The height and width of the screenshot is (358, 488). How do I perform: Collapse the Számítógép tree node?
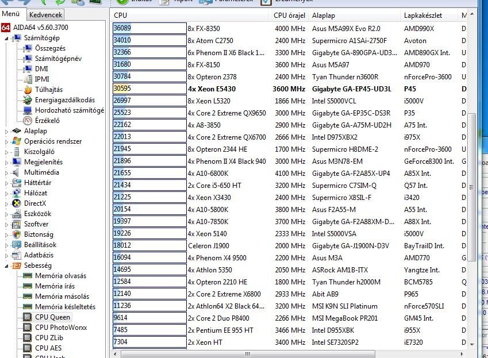tap(6, 39)
